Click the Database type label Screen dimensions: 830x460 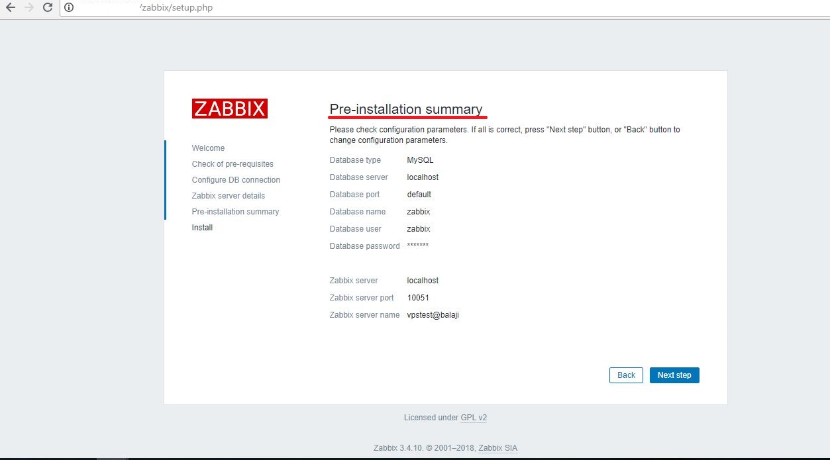[355, 160]
